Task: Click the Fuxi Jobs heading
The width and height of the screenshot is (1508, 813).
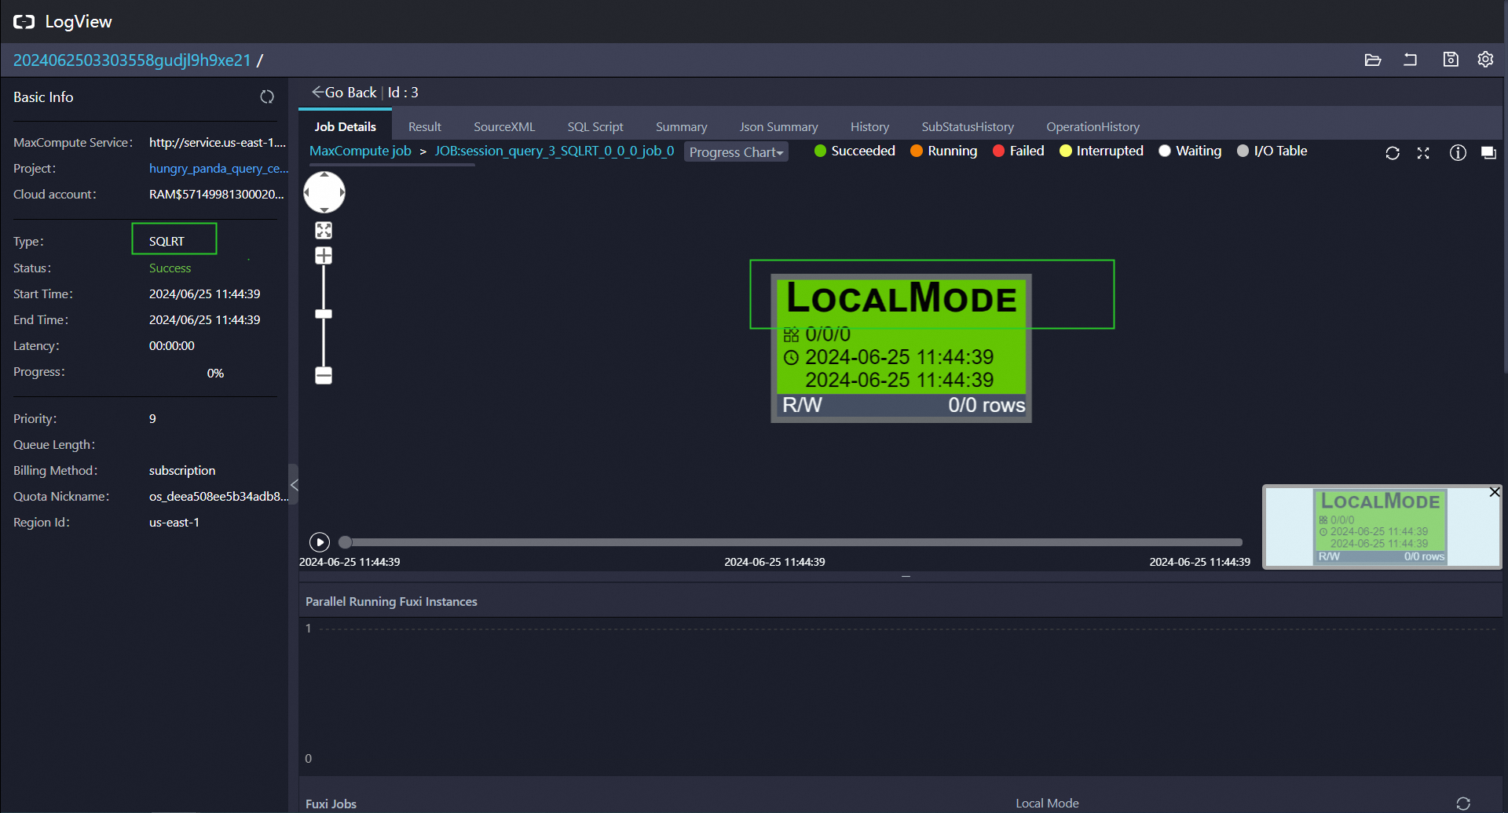Action: pyautogui.click(x=331, y=804)
